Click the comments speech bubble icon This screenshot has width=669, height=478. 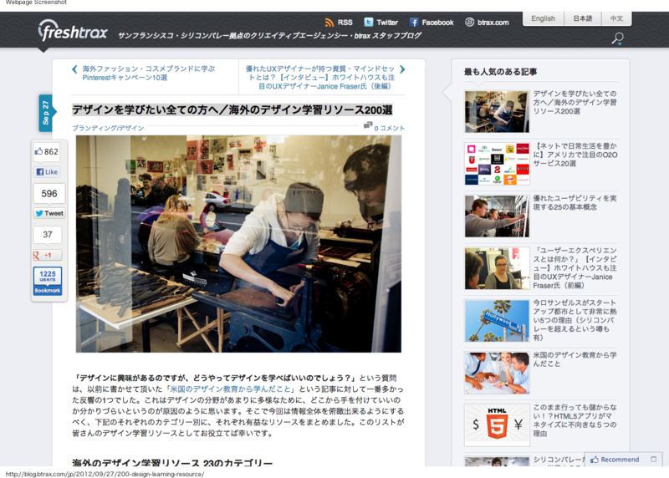[368, 125]
